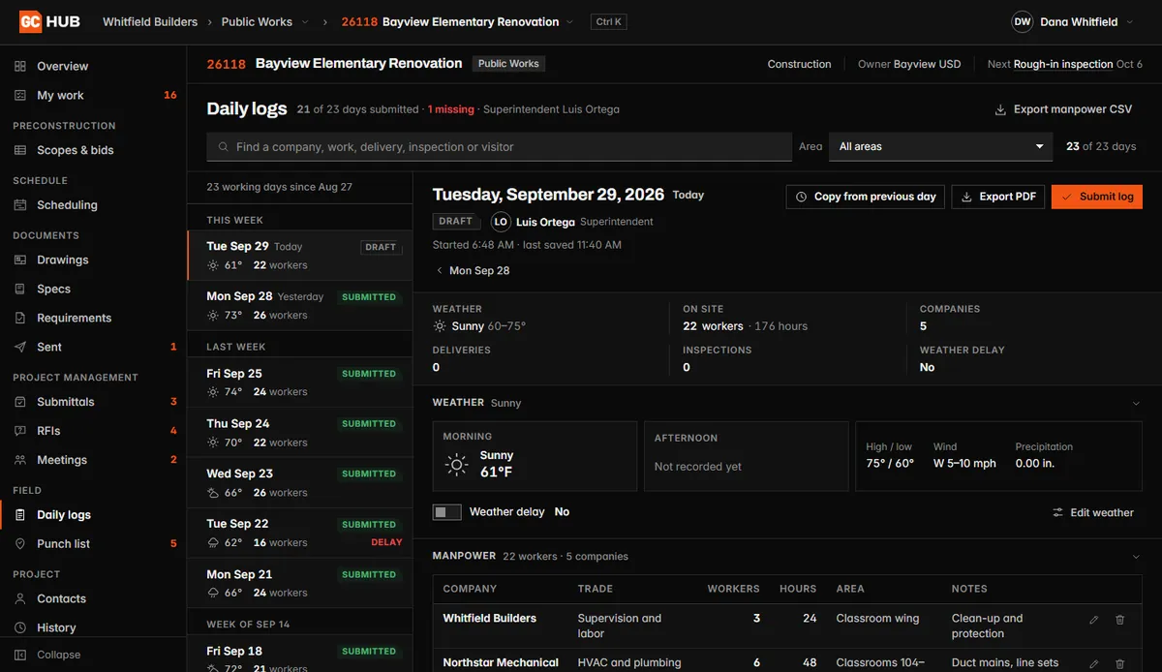Open the Mon Sep 21 log
The image size is (1162, 672).
point(300,584)
